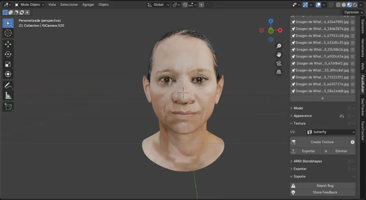
Task: Click the red X axis on navigation gizmo
Action: [x=280, y=30]
